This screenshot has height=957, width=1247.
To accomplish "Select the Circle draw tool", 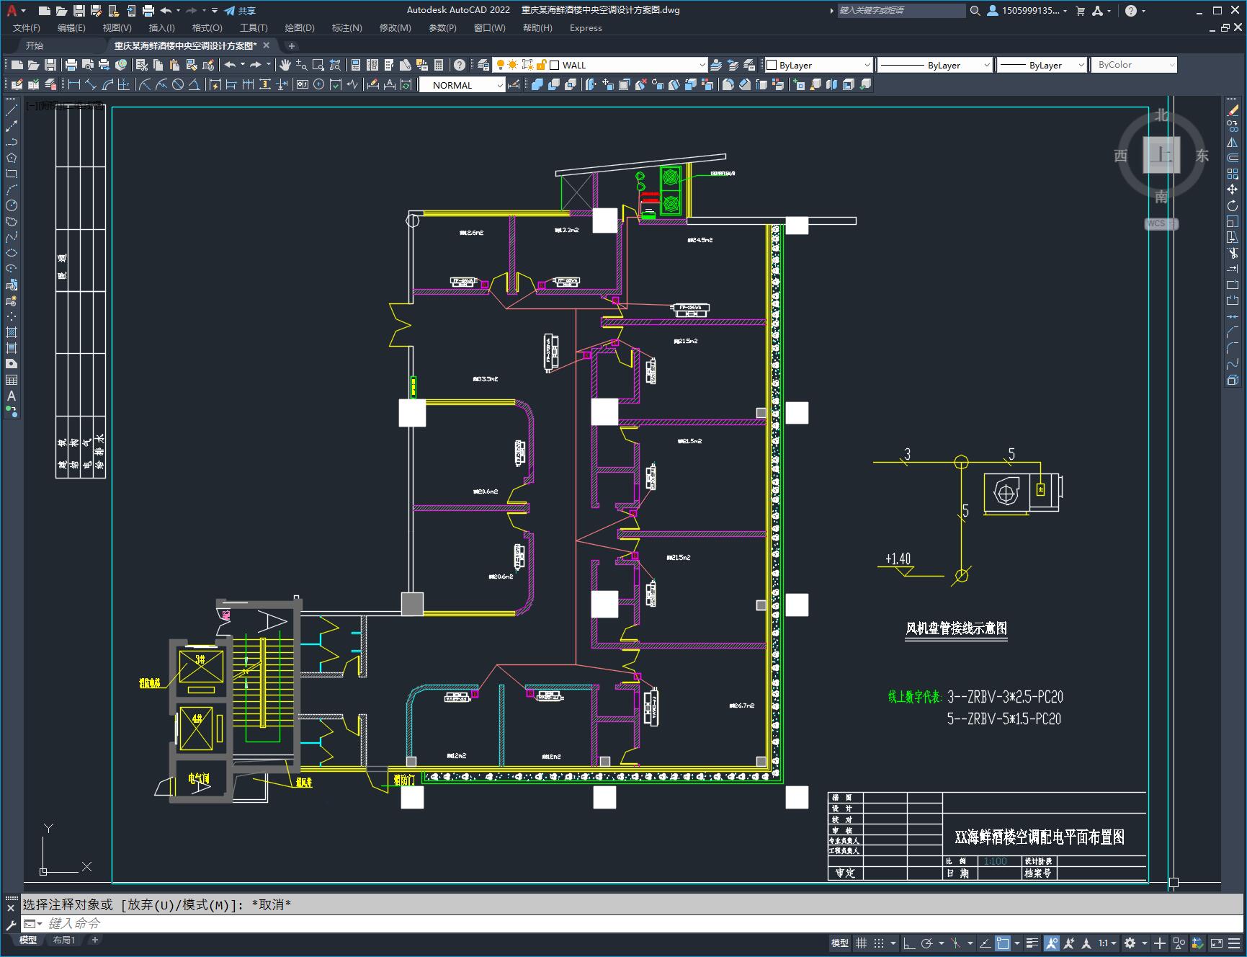I will click(12, 205).
